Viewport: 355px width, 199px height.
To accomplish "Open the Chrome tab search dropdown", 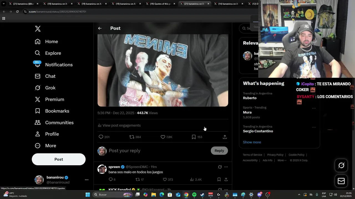I will (4, 4).
